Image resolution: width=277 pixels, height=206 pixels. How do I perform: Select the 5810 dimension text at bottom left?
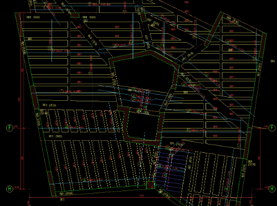pyautogui.click(x=63, y=199)
